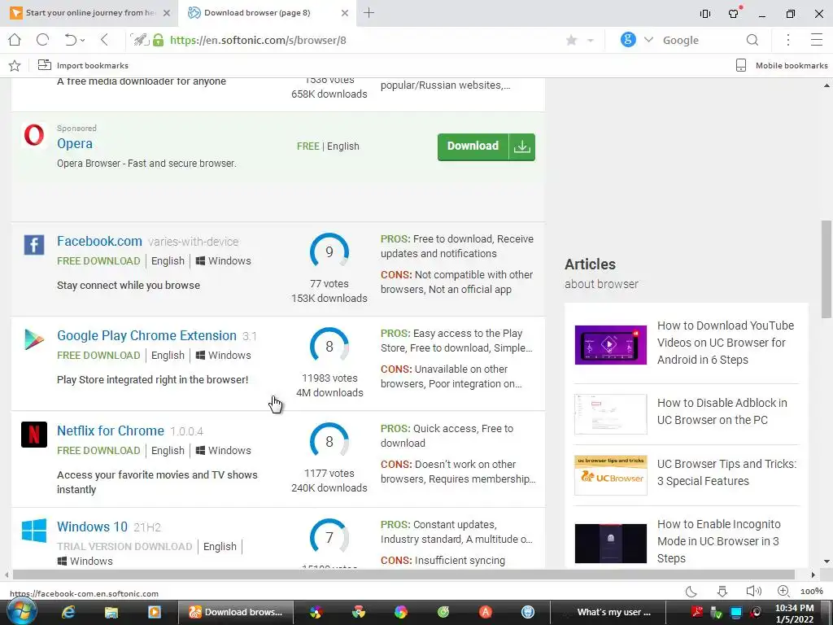This screenshot has height=625, width=833.
Task: Toggle the mute speaker icon in status bar
Action: pos(753,591)
